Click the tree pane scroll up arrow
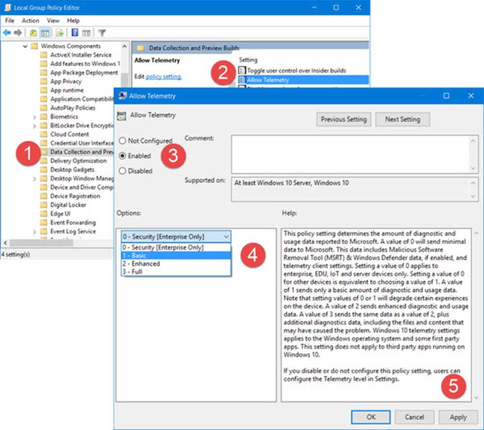This screenshot has width=484, height=430. coord(124,46)
